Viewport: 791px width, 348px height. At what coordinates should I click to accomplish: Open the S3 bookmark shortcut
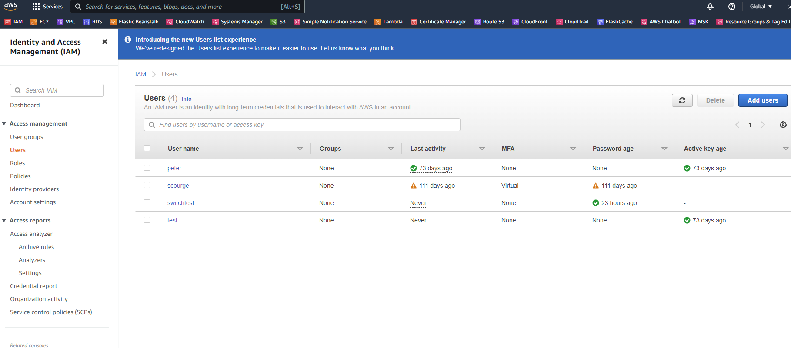click(x=278, y=22)
